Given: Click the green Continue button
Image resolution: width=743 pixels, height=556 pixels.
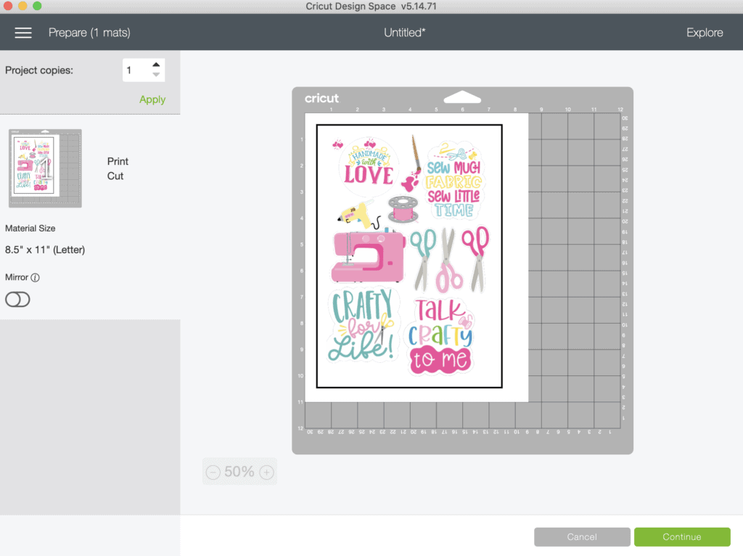Looking at the screenshot, I should pos(682,536).
